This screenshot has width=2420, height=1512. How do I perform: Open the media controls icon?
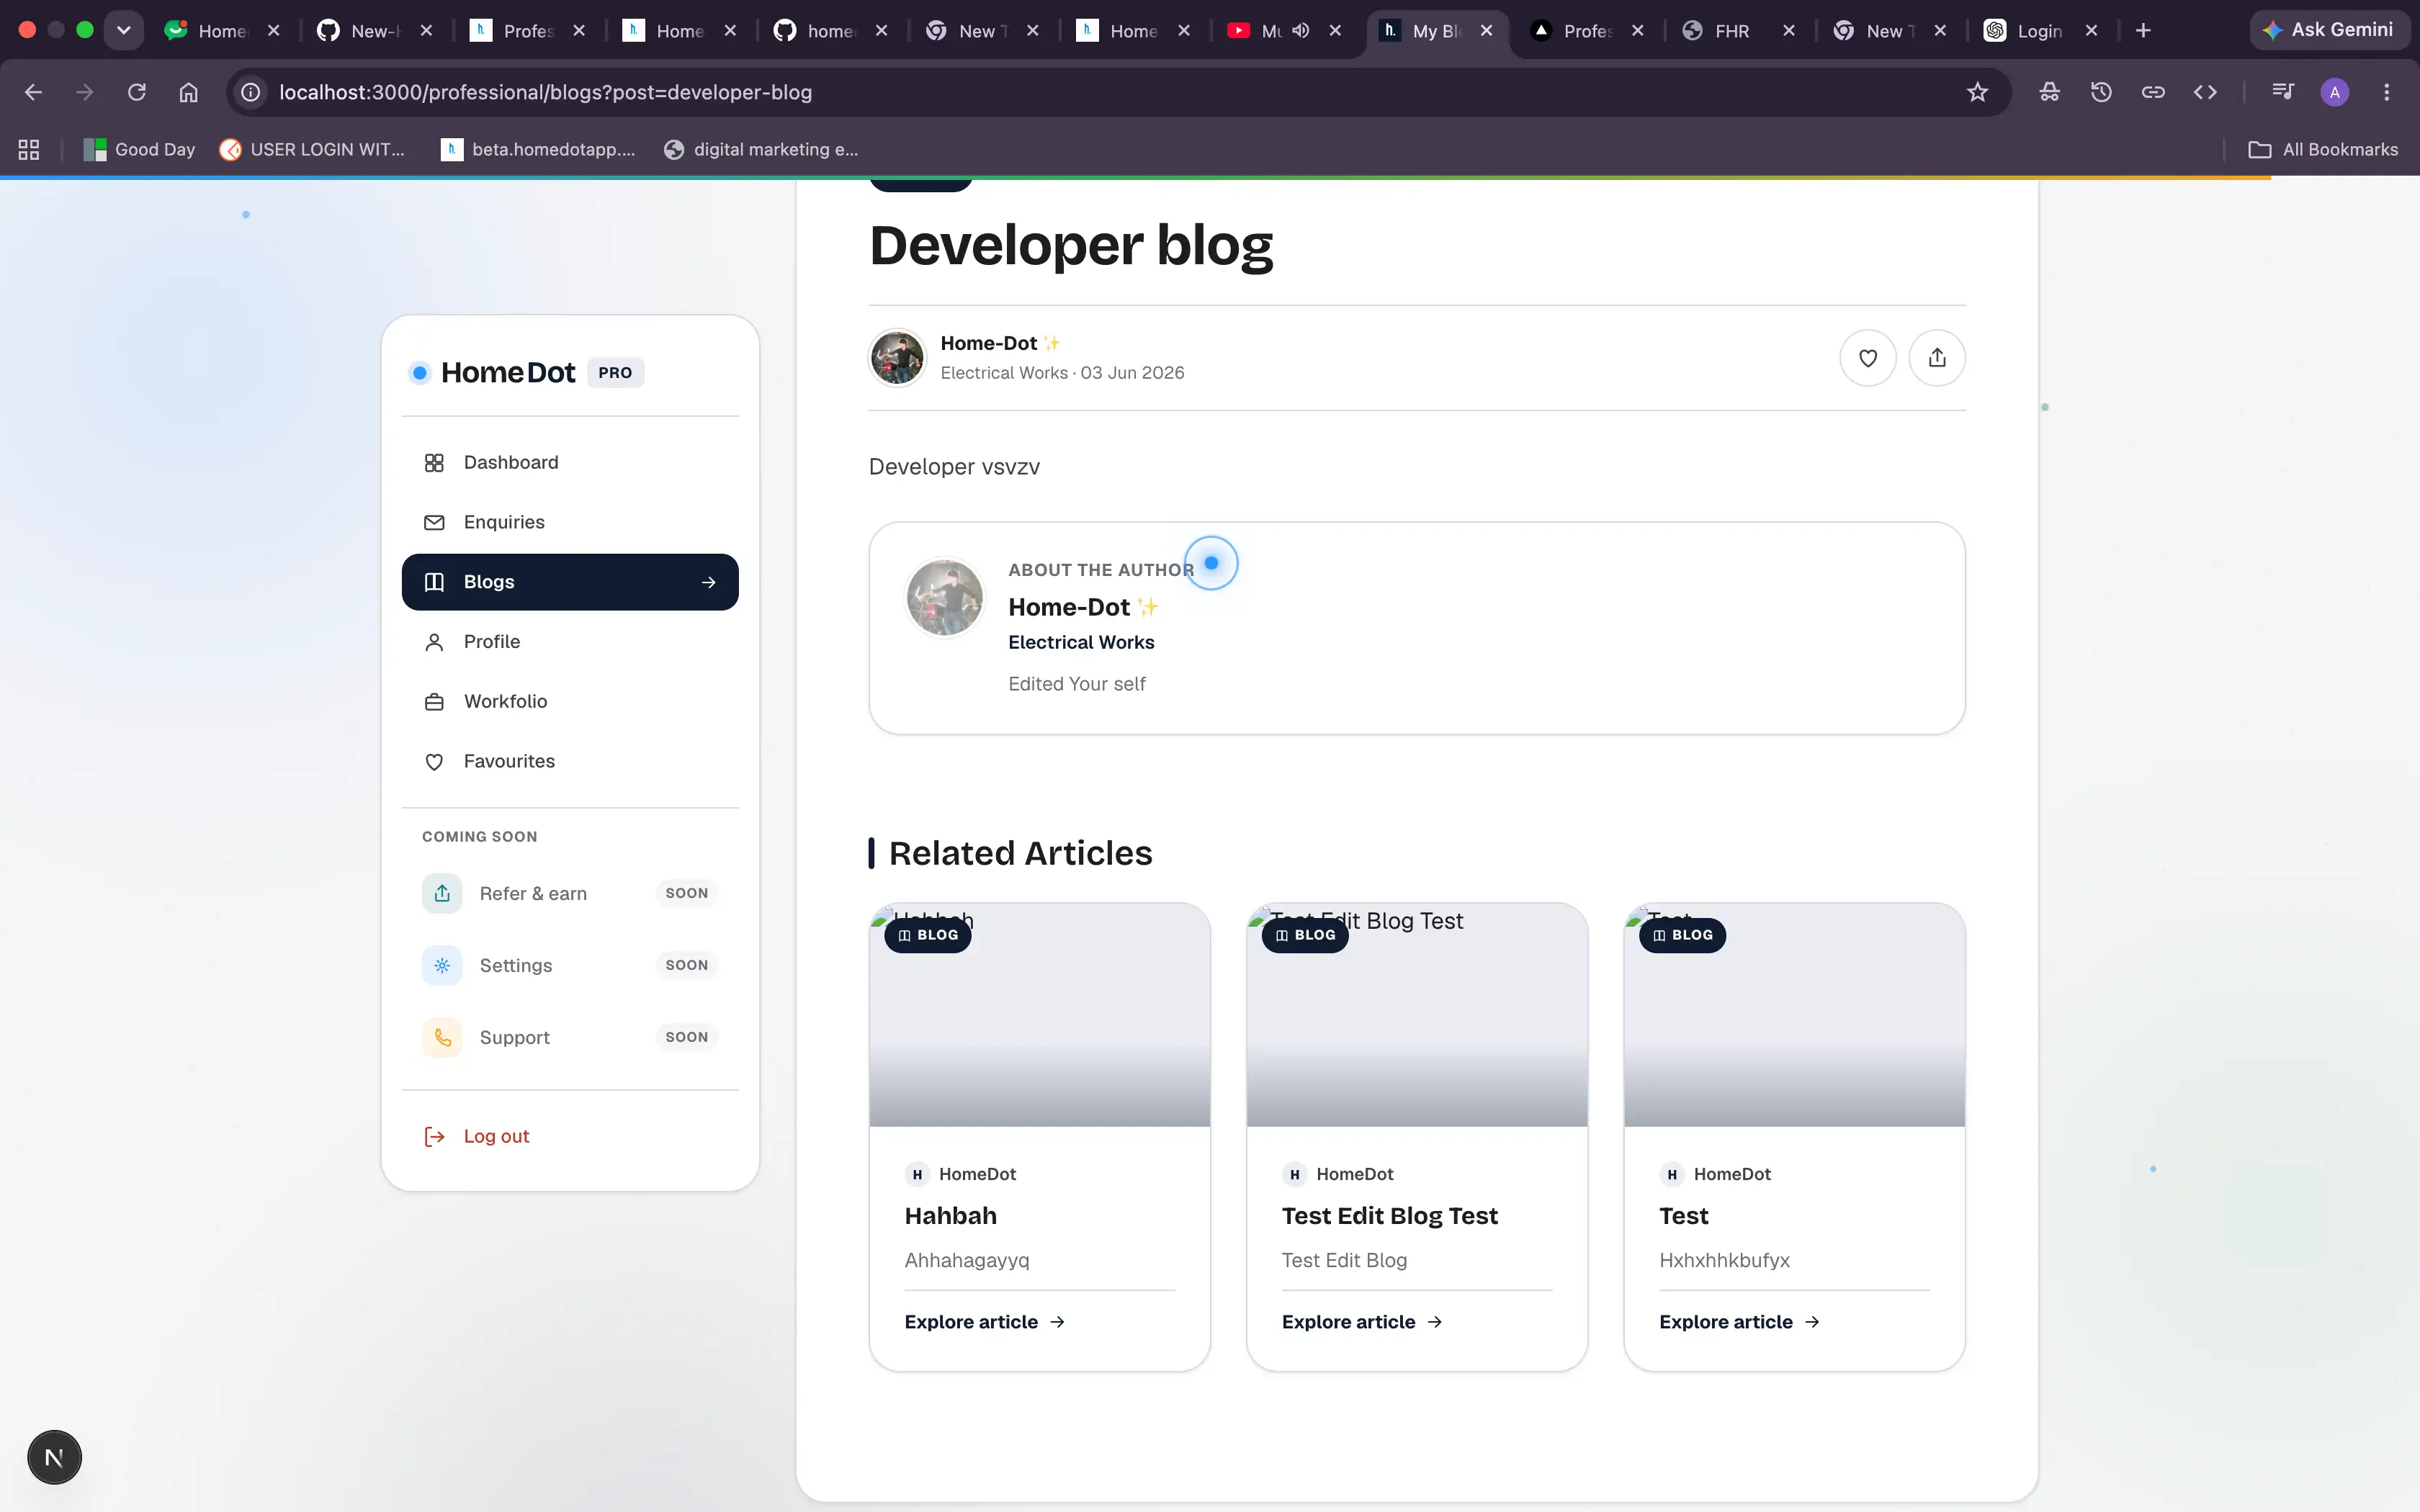[2283, 92]
